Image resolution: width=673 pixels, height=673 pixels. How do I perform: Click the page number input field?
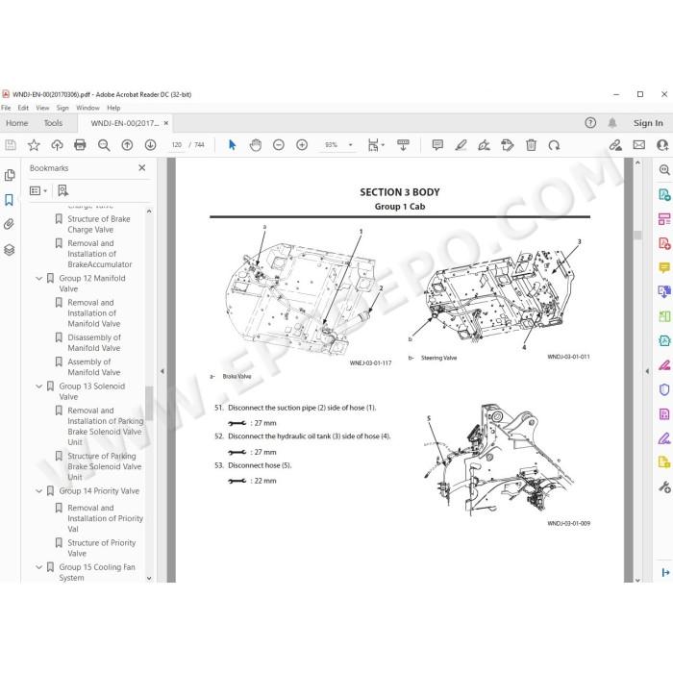point(176,145)
